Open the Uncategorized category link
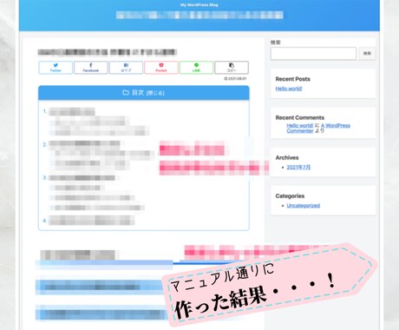 (303, 206)
